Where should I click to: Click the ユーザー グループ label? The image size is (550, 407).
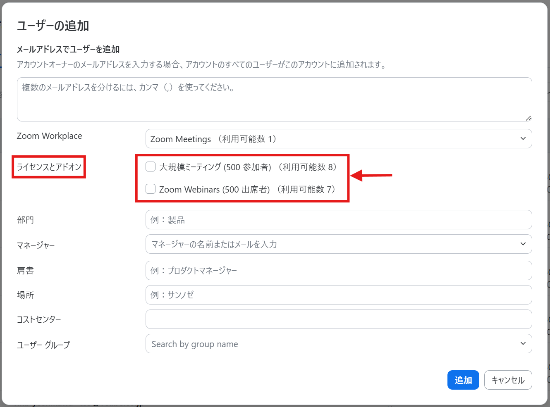pyautogui.click(x=43, y=345)
